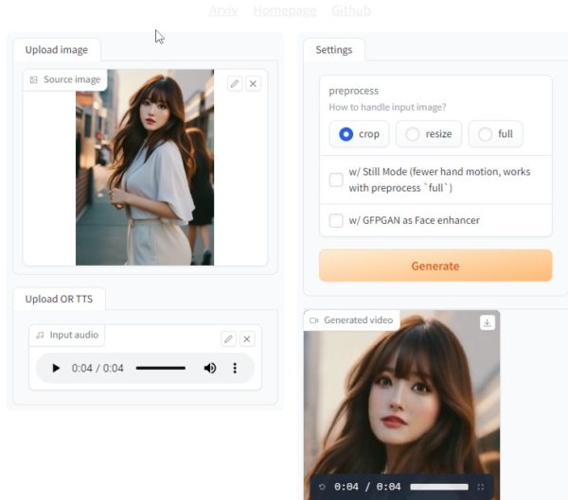Screen dimensions: 568x500
Task: Enable GFPGAN as Face enhancer
Action: (336, 220)
